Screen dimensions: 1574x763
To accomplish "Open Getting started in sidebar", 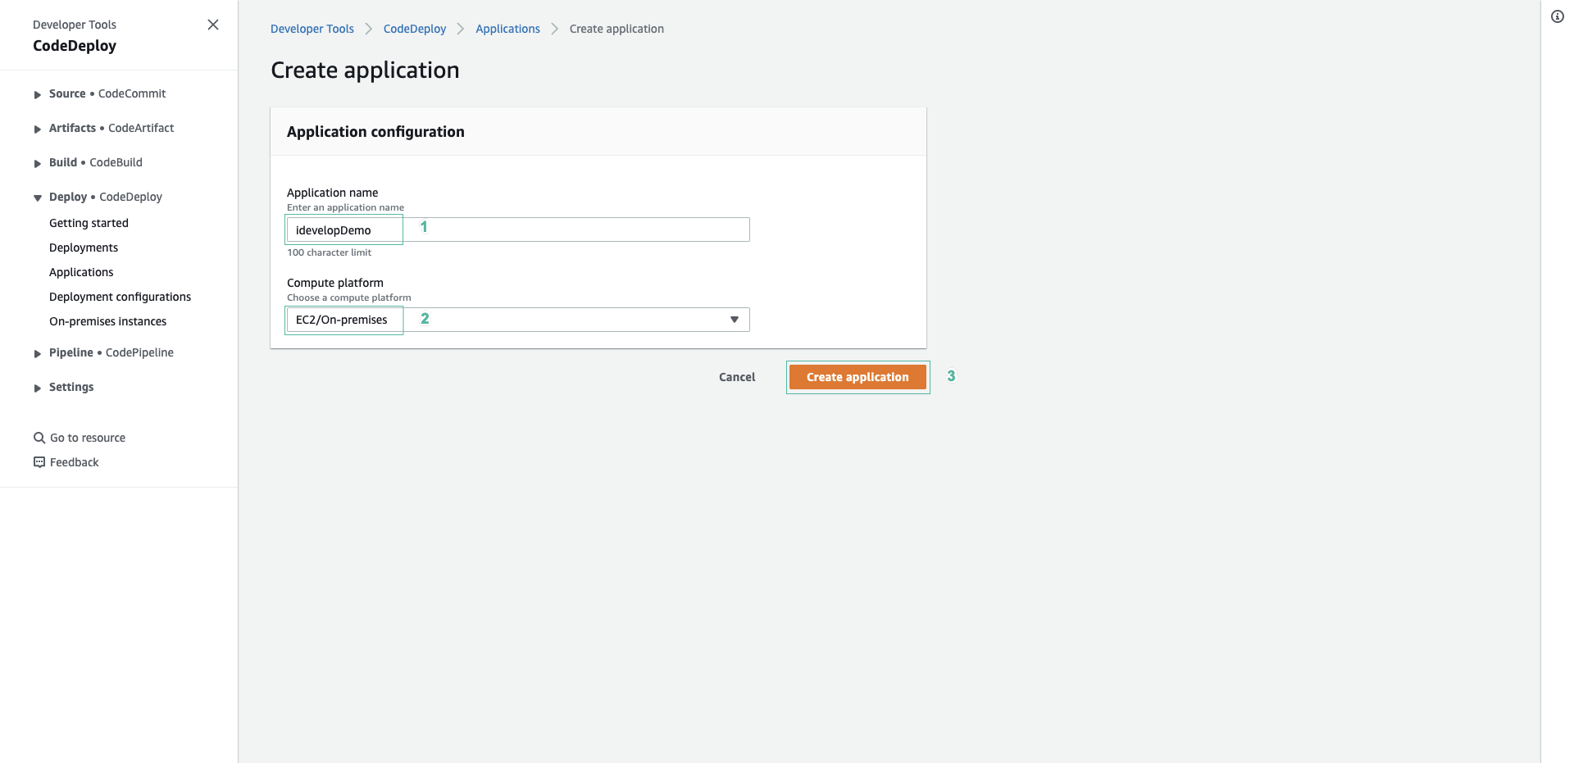I will point(89,223).
